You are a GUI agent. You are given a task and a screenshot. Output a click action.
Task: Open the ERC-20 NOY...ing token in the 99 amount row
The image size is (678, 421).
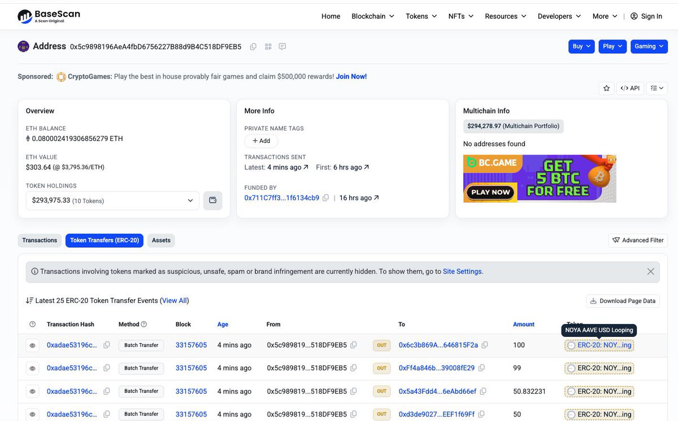(x=599, y=368)
